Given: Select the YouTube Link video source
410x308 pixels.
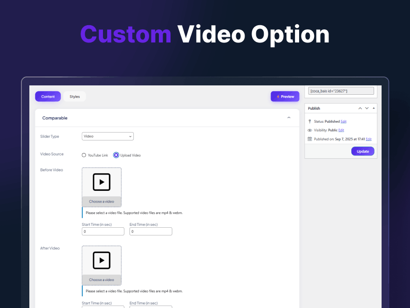Looking at the screenshot, I should point(84,155).
